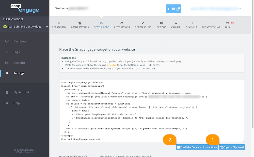Click the Logs list icon

(7, 52)
